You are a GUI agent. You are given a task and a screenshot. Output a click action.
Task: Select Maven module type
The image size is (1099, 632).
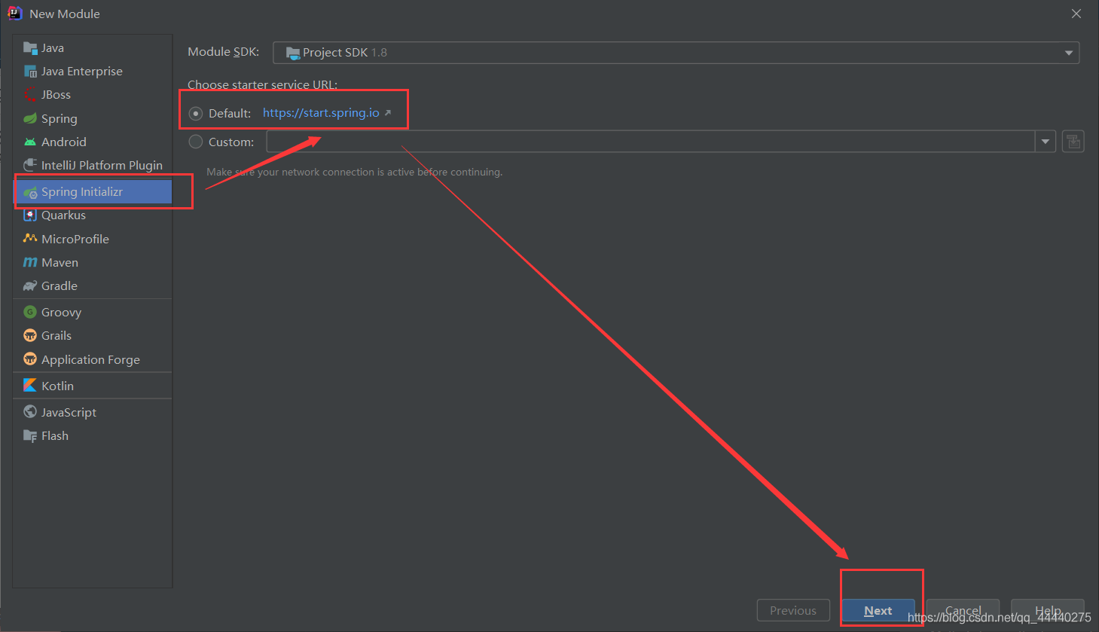[x=93, y=262]
